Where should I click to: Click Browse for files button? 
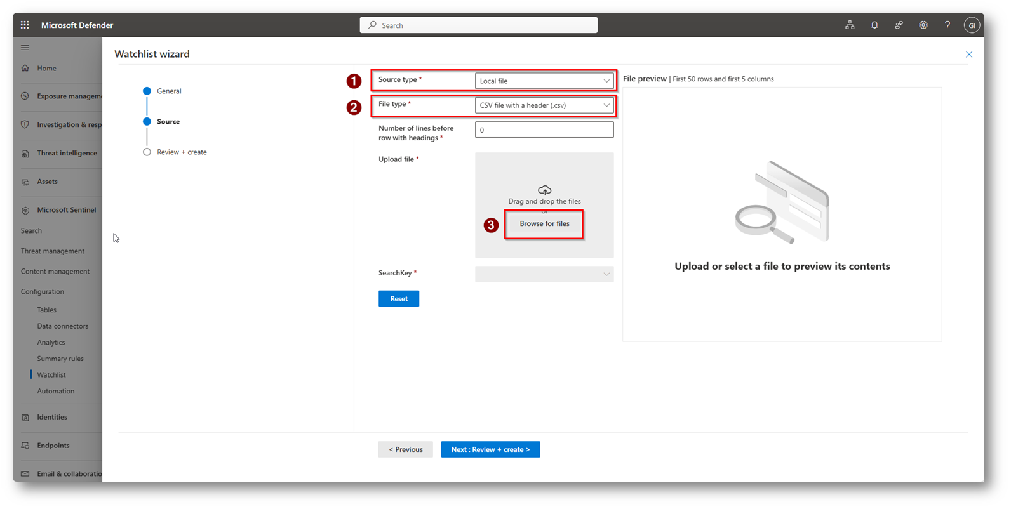544,224
